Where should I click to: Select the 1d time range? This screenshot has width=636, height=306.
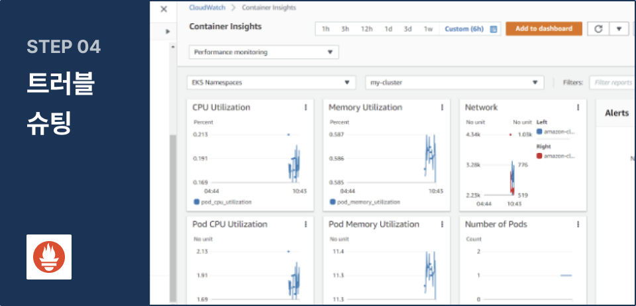pyautogui.click(x=388, y=28)
